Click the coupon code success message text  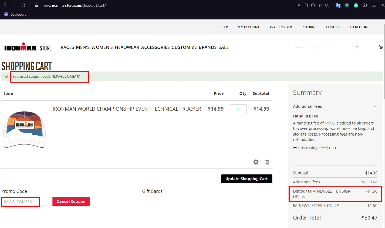[x=47, y=76]
